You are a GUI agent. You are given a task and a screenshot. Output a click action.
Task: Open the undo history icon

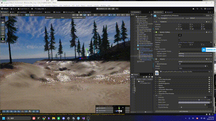(197, 9)
